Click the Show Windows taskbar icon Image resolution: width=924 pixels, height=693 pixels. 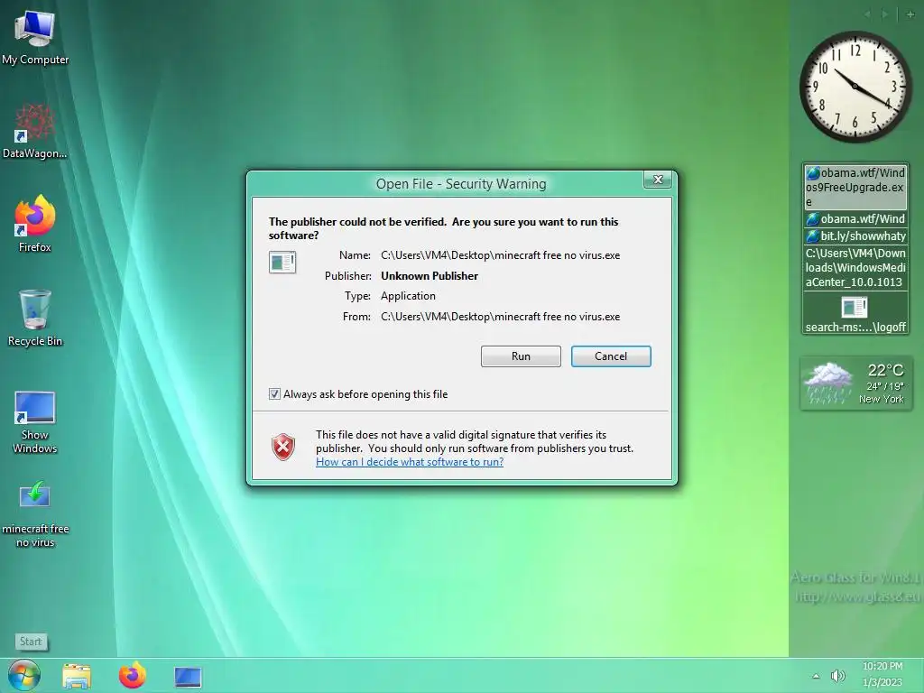coord(188,677)
